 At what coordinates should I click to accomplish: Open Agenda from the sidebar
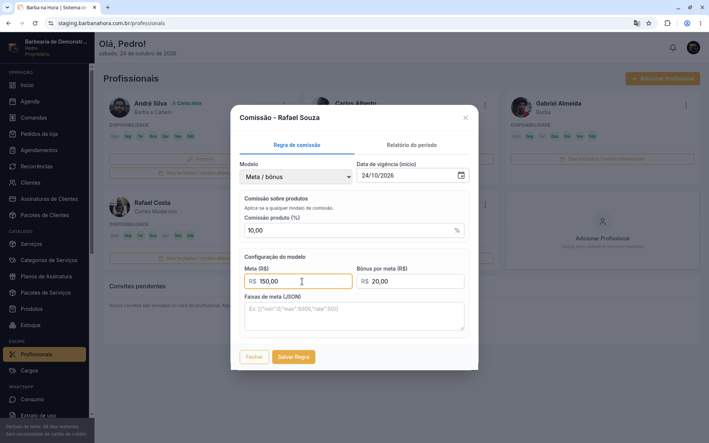44,101
